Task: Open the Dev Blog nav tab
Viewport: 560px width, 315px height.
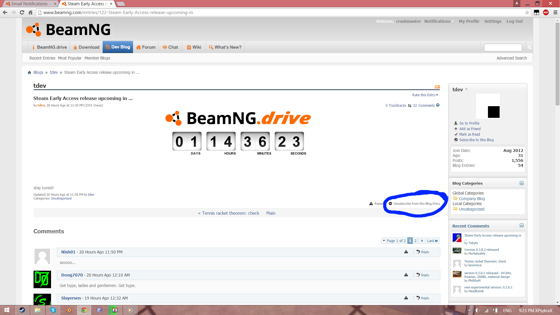Action: [x=118, y=47]
